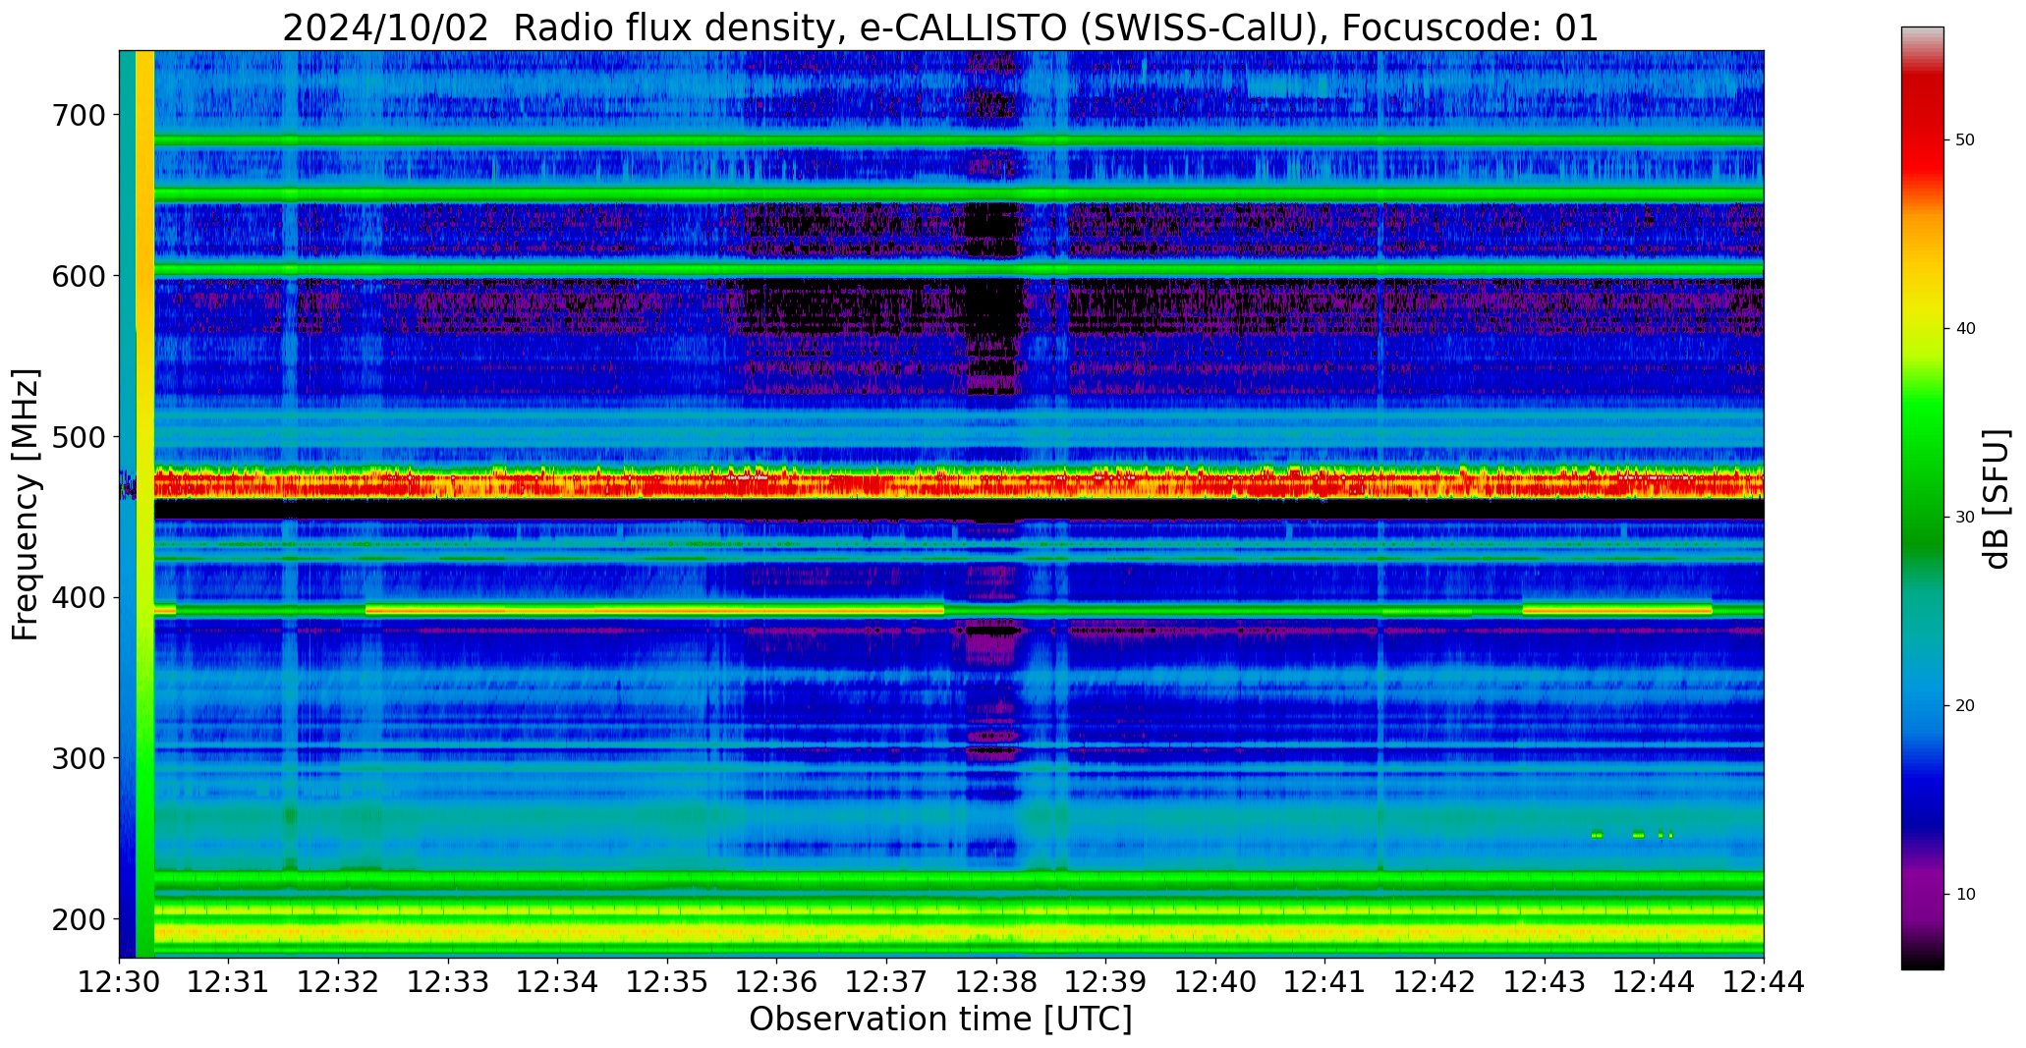This screenshot has height=1048, width=2026.
Task: Click the 600 frequency tick label
Action: click(x=78, y=276)
